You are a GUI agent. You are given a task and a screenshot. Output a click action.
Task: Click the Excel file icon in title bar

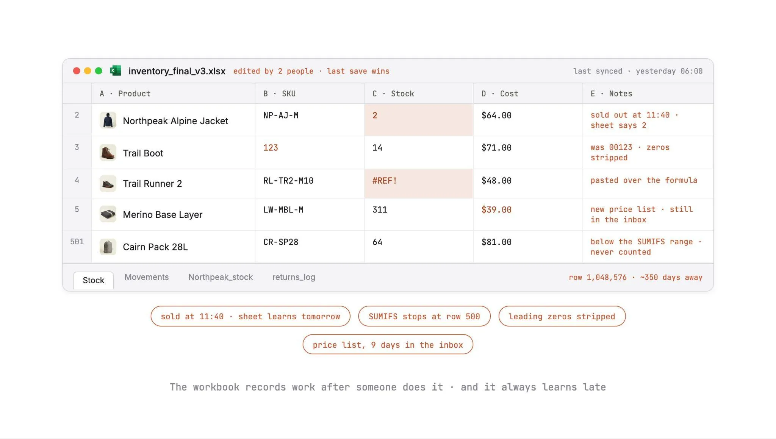click(x=115, y=71)
